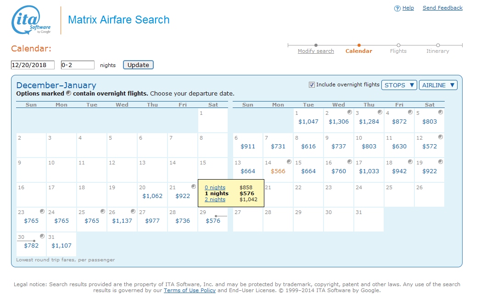The height and width of the screenshot is (305, 486).
Task: Go to the Itinerary step
Action: click(437, 51)
